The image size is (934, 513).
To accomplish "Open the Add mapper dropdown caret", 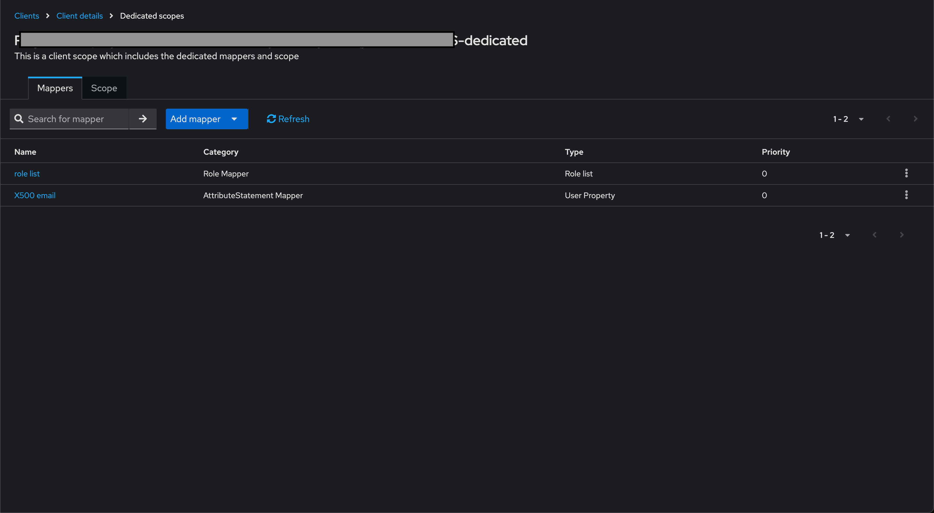I will (234, 119).
